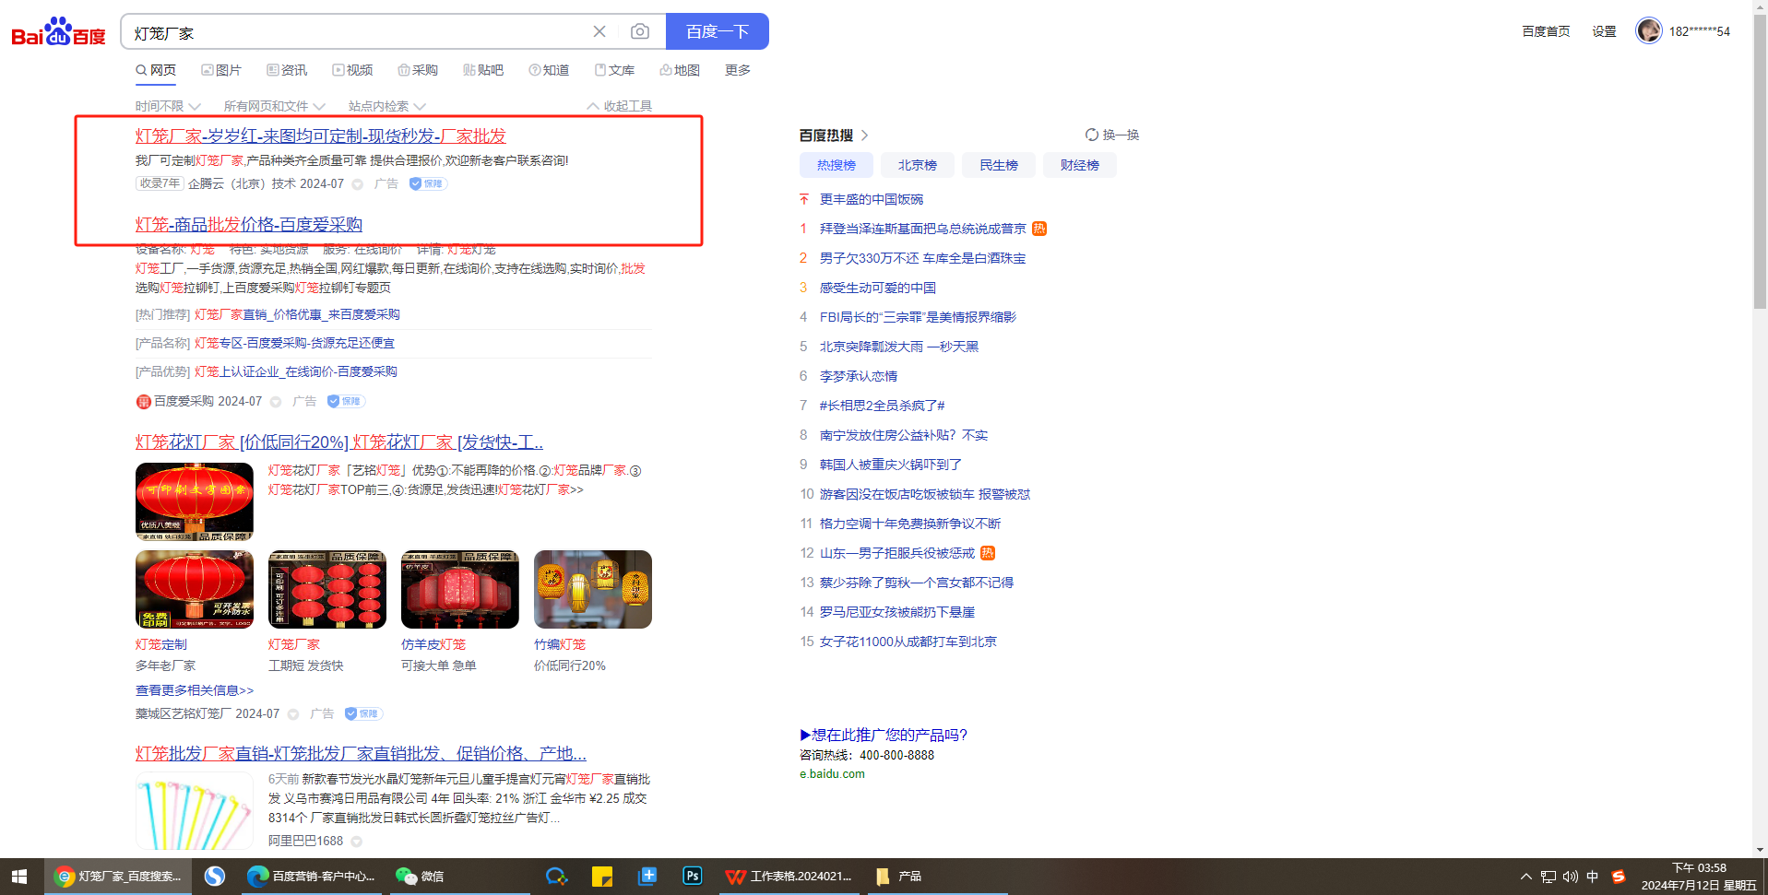This screenshot has width=1768, height=895.
Task: Clear the search box with X icon
Action: pos(599,32)
